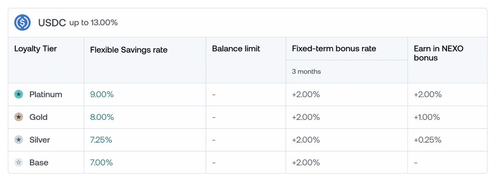Select the 3 months term sub-header
Image resolution: width=496 pixels, height=180 pixels.
(x=306, y=72)
